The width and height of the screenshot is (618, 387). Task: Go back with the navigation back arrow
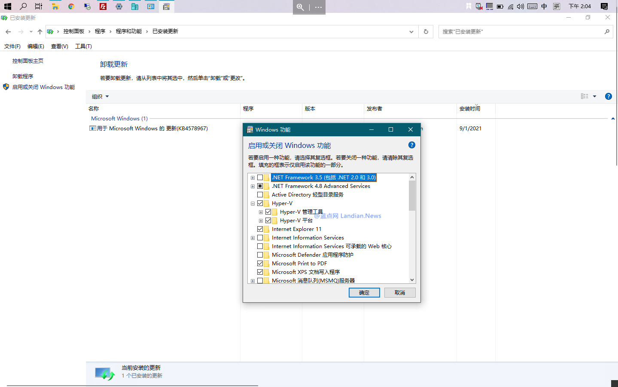point(8,31)
